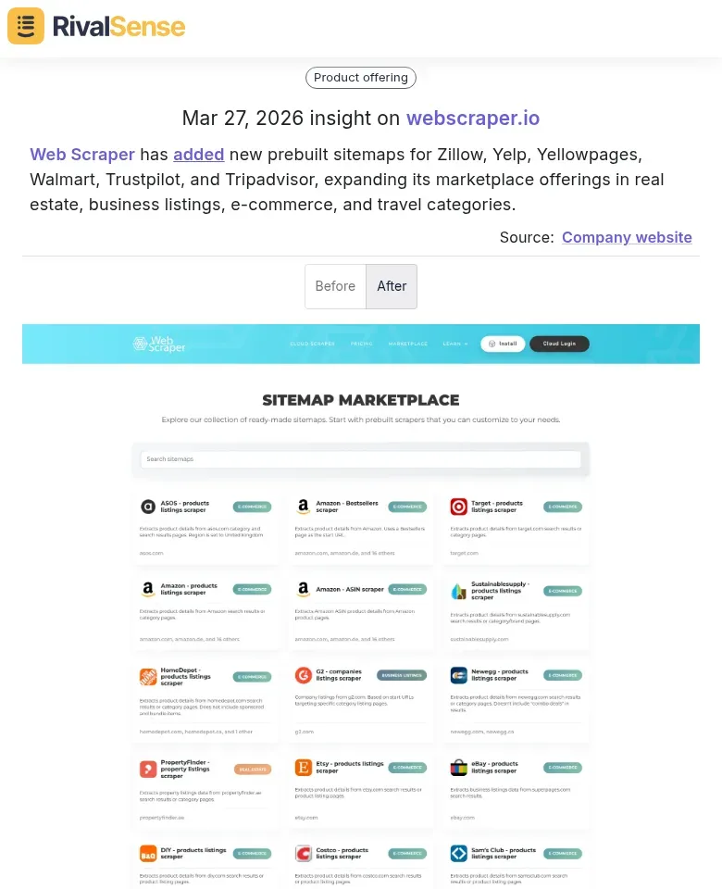Select the Target listings scraper icon
722x889 pixels.
458,507
